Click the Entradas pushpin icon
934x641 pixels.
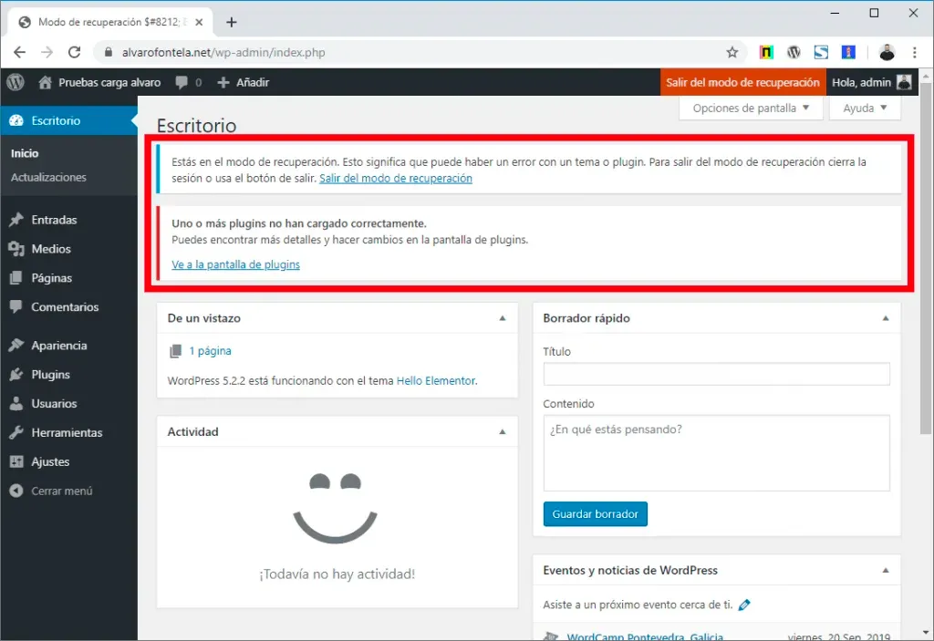click(16, 220)
